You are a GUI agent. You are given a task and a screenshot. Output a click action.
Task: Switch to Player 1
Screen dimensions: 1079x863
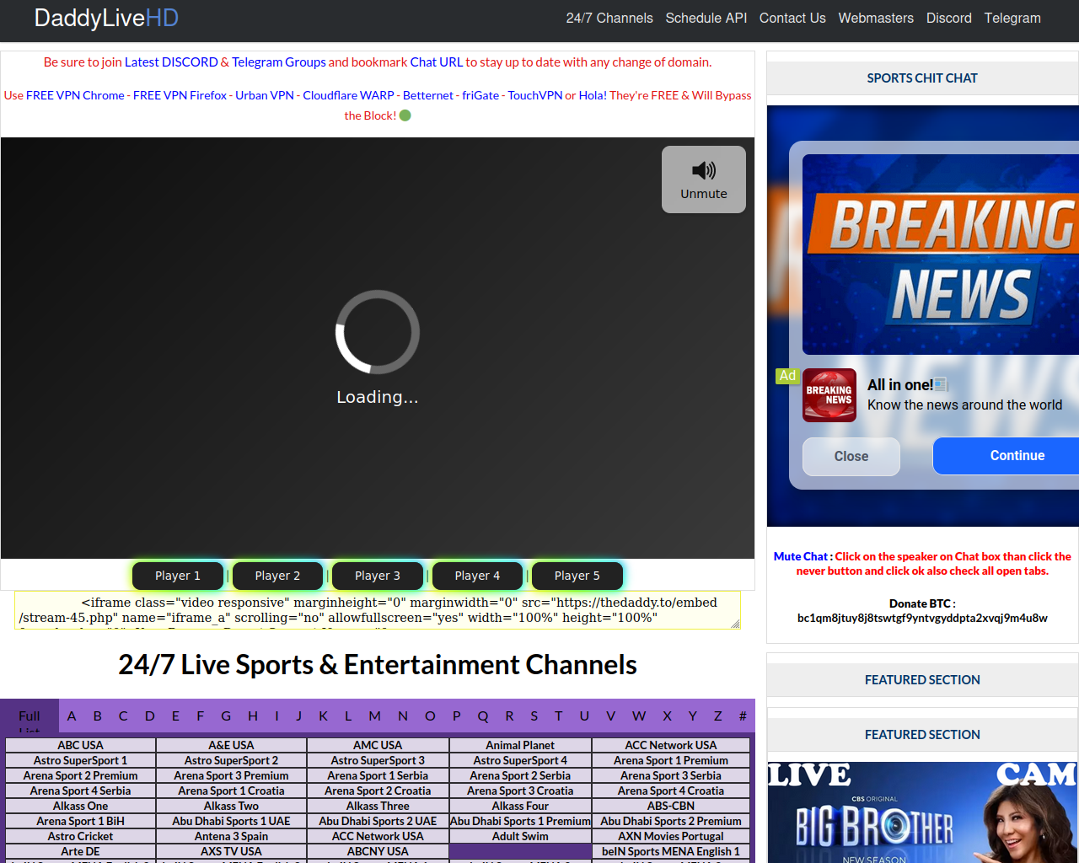click(178, 576)
